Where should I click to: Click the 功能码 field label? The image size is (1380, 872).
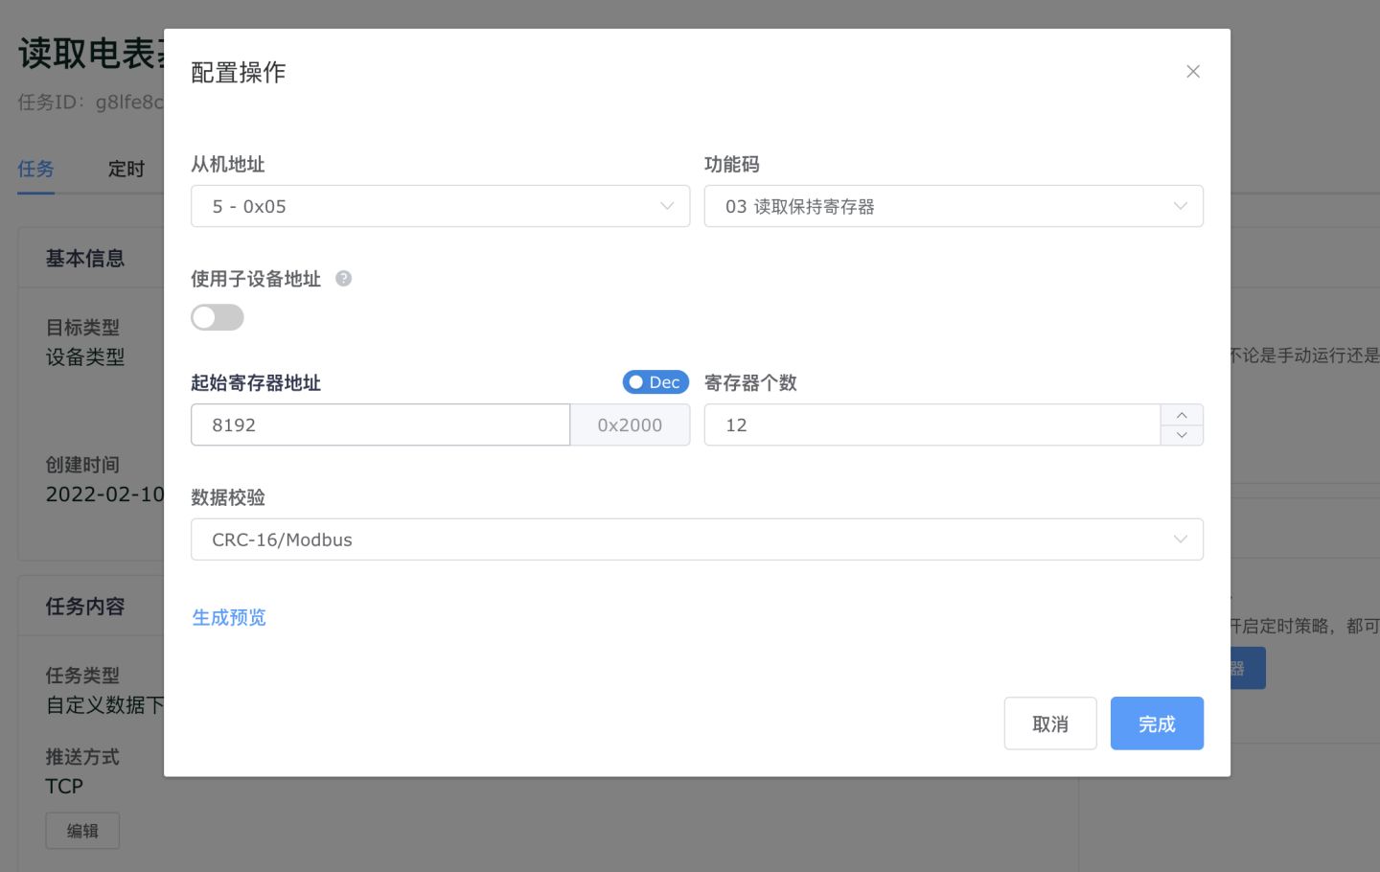pyautogui.click(x=732, y=164)
